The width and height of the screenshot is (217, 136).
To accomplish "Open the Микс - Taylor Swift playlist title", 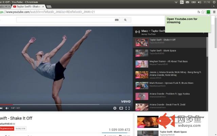I will [153, 31].
